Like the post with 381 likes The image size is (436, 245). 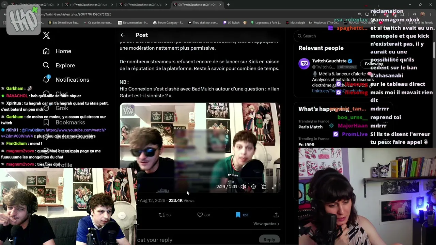[204, 215]
